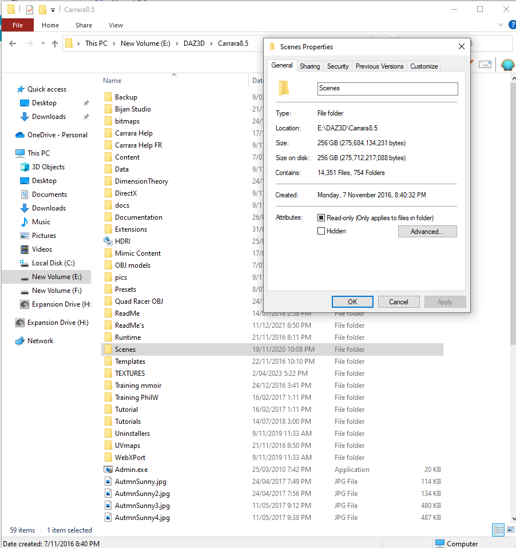Toggle the Hidden attribute checkbox

coord(321,231)
